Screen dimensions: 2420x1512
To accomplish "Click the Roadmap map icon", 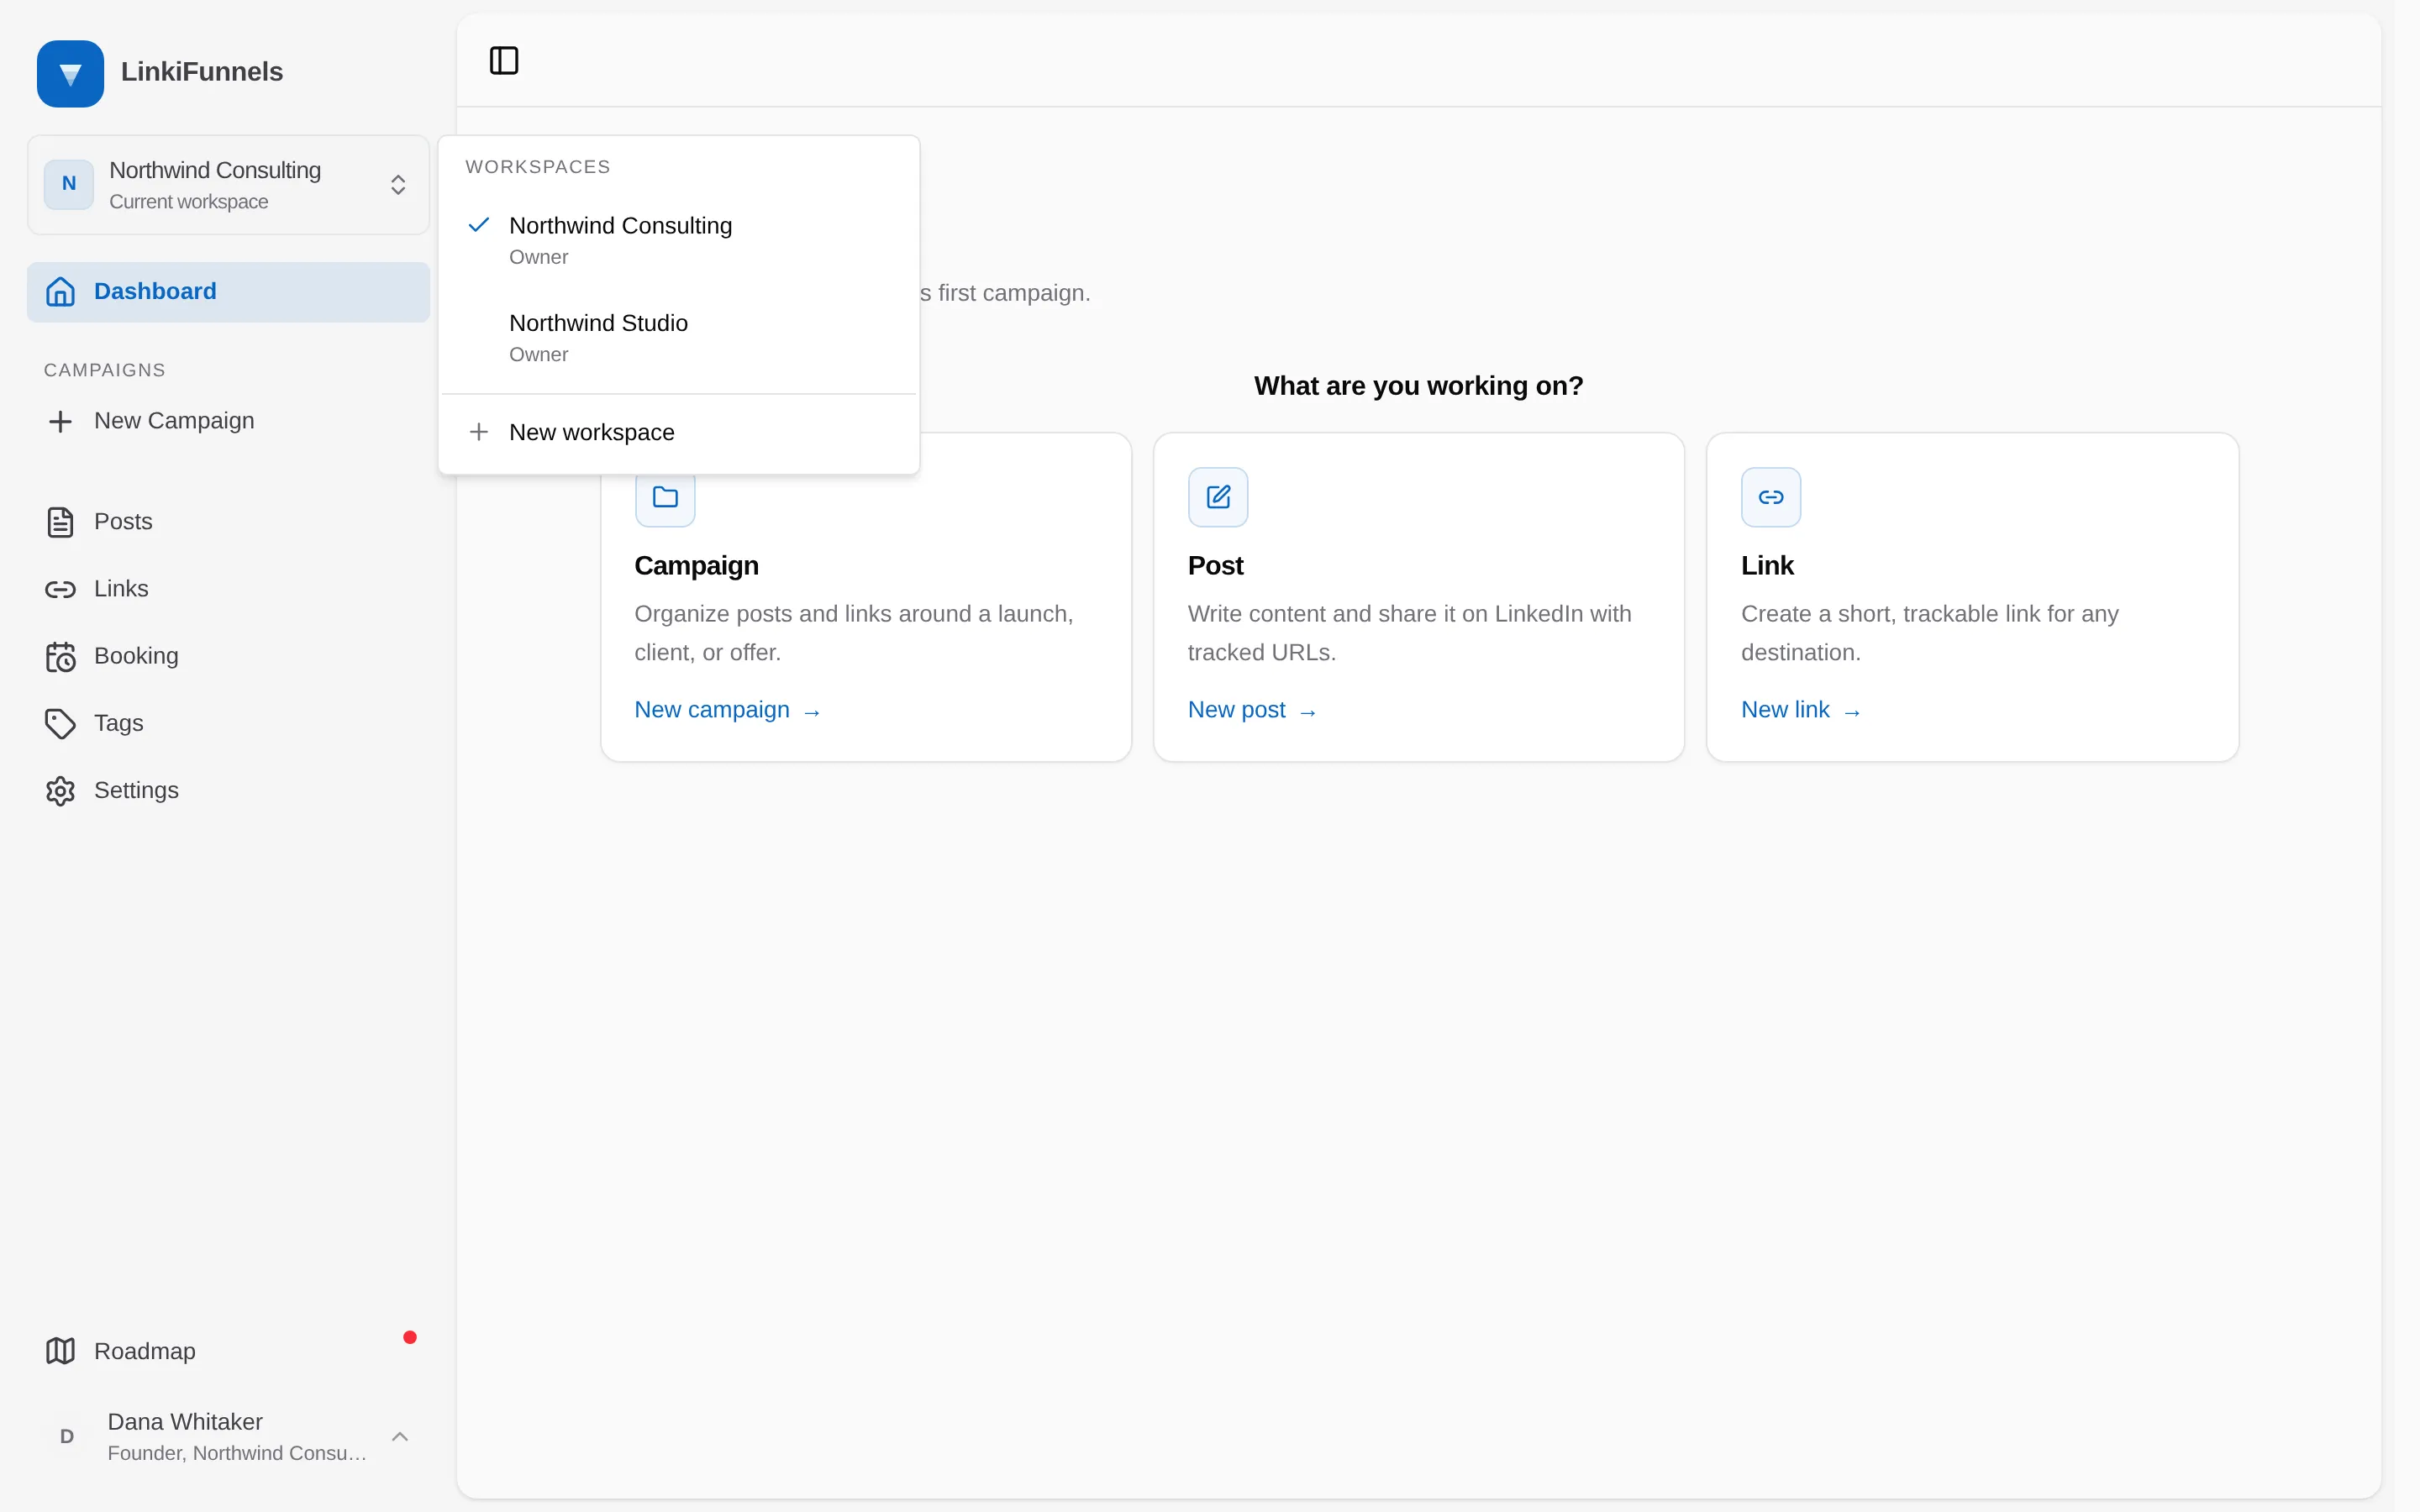I will click(x=60, y=1351).
